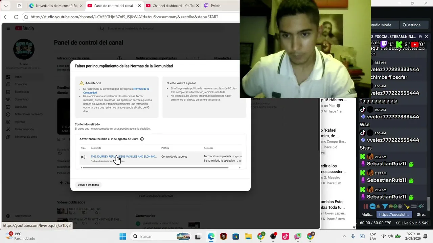Open Microsoft Store from the taskbar
The width and height of the screenshot is (433, 243).
(236, 236)
